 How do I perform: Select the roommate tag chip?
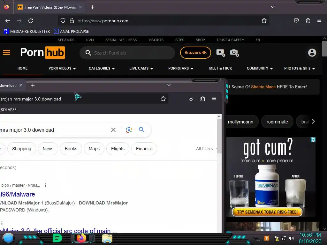277,122
